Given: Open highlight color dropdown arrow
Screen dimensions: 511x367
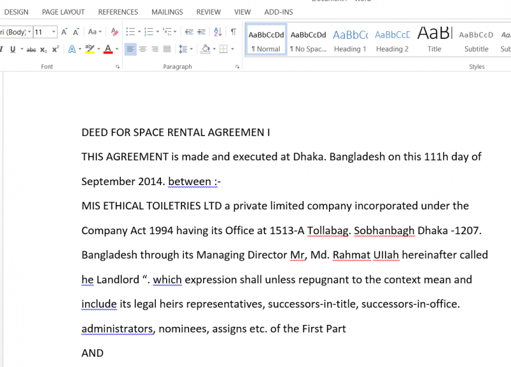Looking at the screenshot, I should tap(99, 49).
